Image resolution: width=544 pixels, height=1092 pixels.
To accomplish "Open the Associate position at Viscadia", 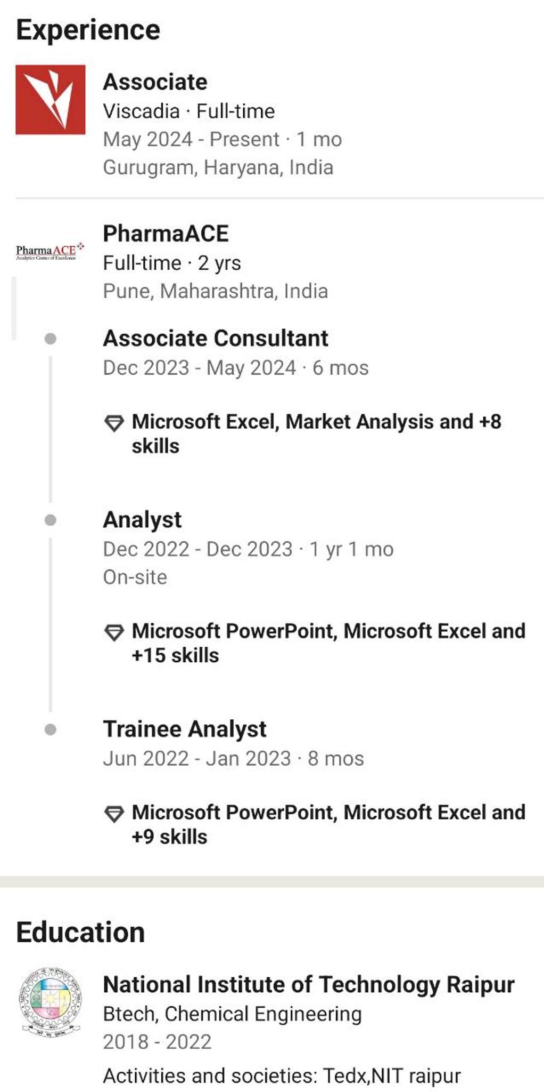I will tap(155, 82).
